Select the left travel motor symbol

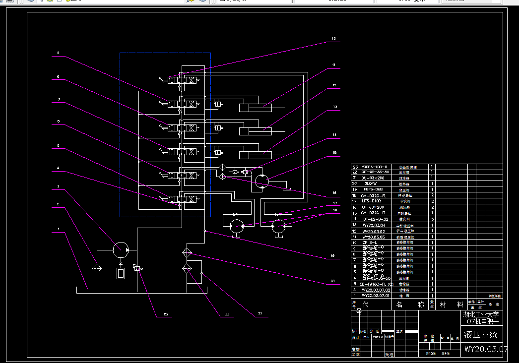point(237,226)
